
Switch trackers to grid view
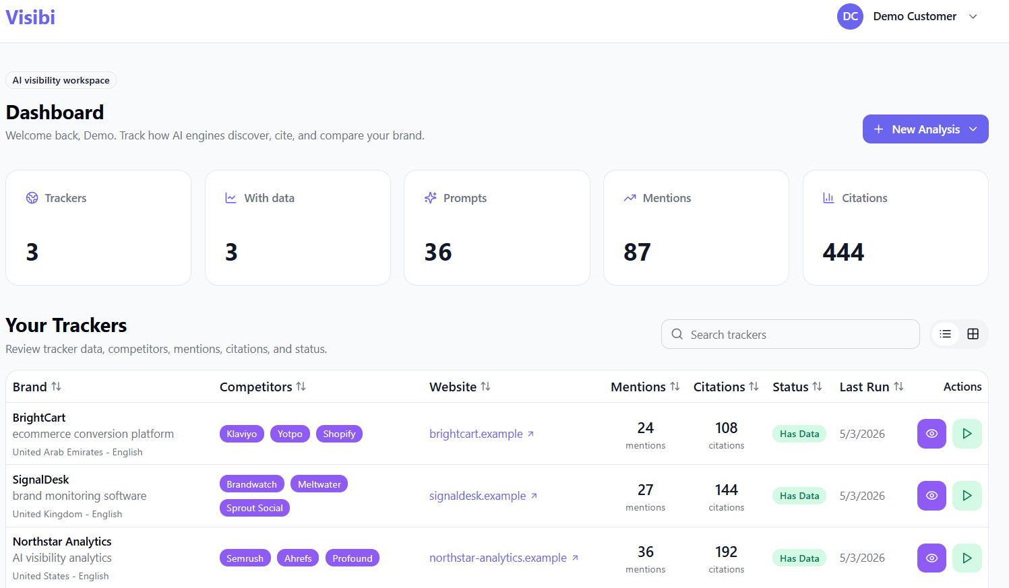[973, 334]
